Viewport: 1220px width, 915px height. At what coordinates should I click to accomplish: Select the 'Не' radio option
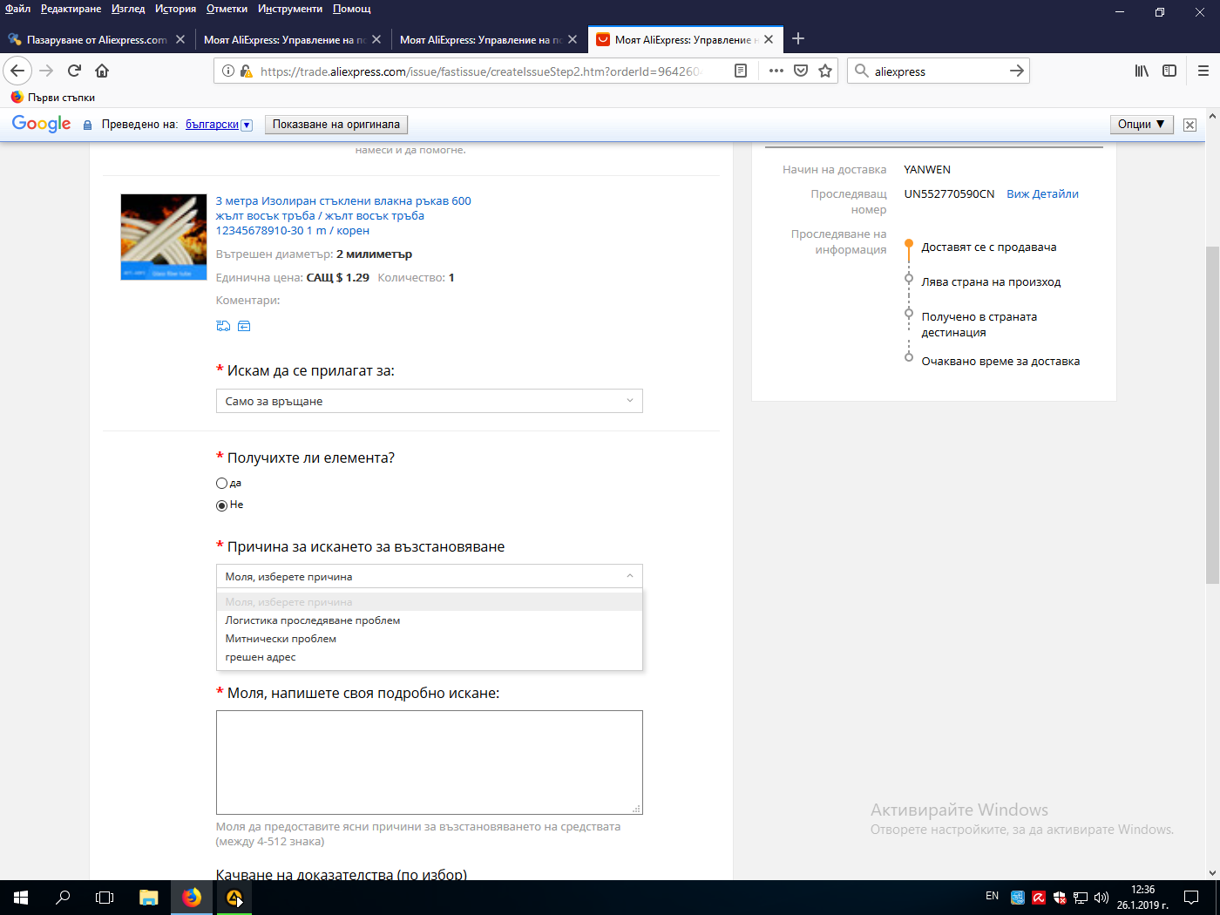click(221, 505)
